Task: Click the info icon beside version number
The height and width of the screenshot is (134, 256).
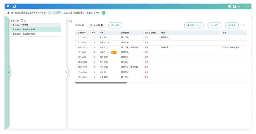Action: point(235,6)
